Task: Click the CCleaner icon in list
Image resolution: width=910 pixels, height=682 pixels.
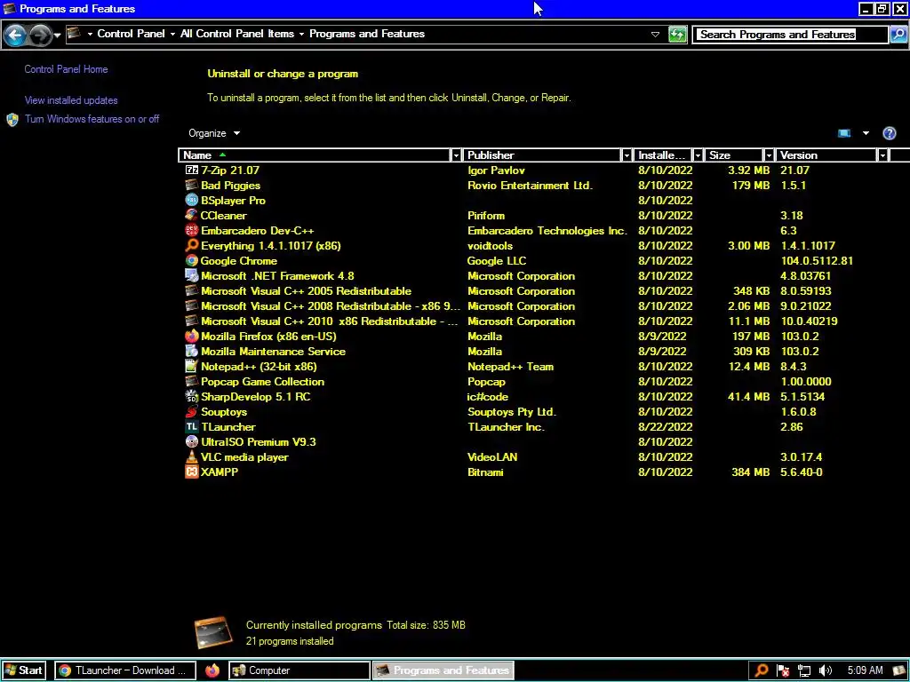Action: (192, 215)
